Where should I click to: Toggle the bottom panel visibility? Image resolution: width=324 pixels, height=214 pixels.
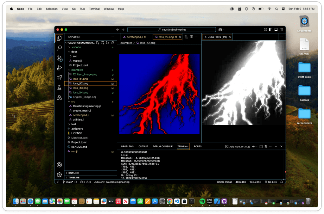[x=276, y=30]
